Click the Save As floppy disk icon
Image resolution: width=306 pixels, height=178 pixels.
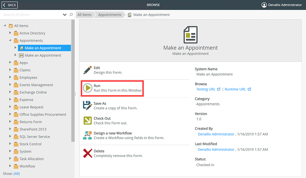[x=88, y=105]
